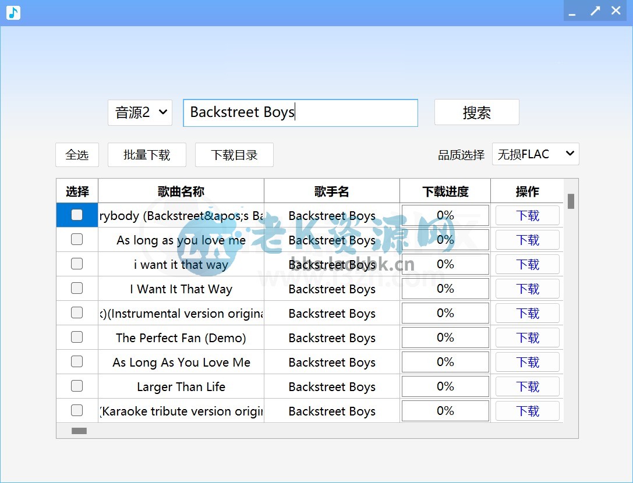Click song title "The Perfect Fan (Demo)"

[x=181, y=338]
